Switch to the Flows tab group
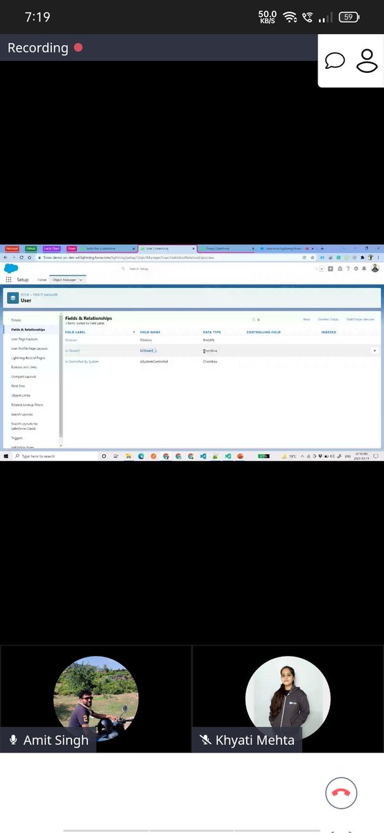This screenshot has width=384, height=833. point(72,249)
